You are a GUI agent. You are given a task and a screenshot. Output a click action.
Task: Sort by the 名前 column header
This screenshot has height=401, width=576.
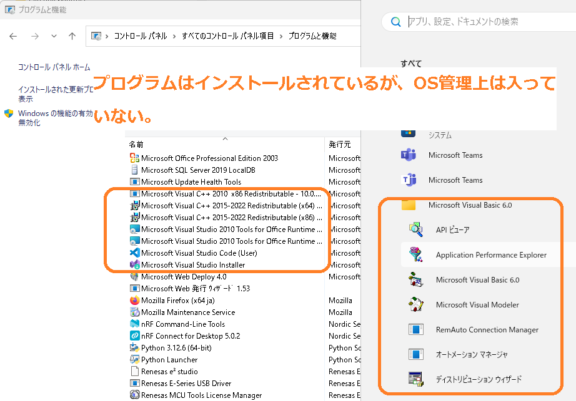pos(225,144)
